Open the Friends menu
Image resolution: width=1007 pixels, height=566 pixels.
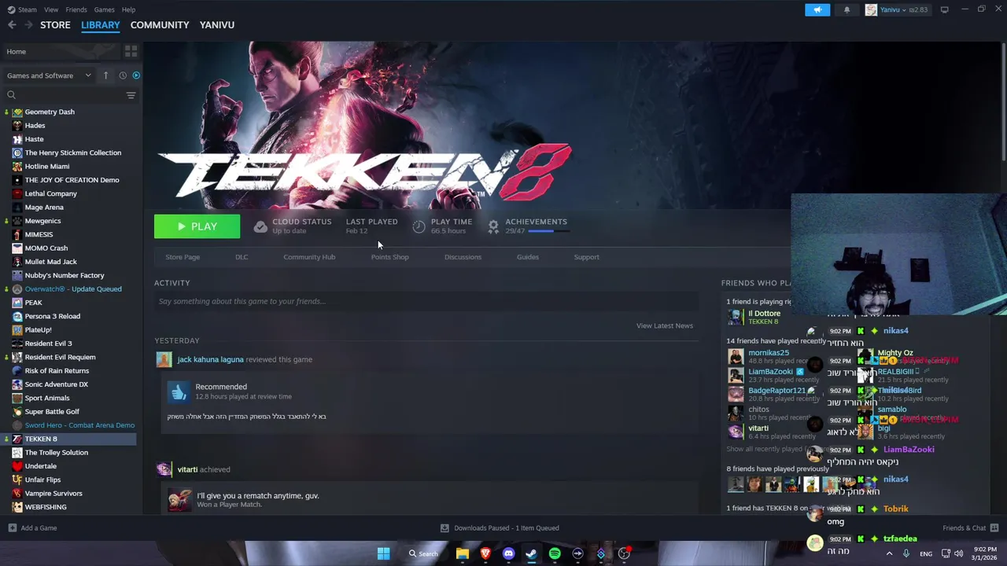point(76,9)
